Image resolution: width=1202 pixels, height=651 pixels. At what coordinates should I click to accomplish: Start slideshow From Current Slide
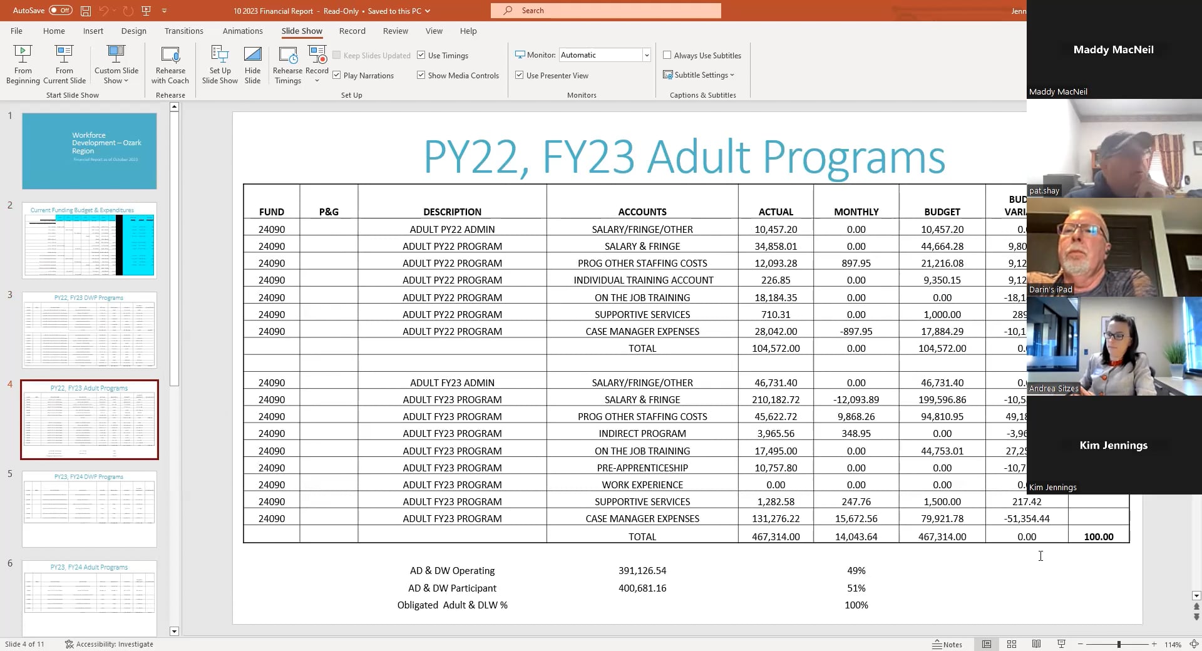pyautogui.click(x=64, y=64)
